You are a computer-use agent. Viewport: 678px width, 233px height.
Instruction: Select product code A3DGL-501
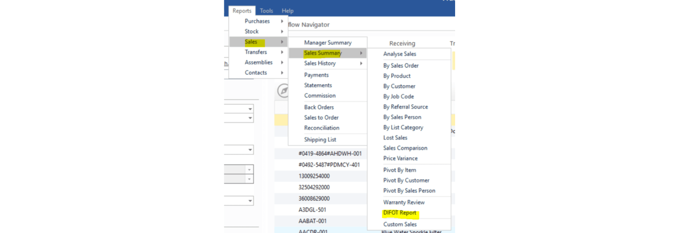[312, 210]
